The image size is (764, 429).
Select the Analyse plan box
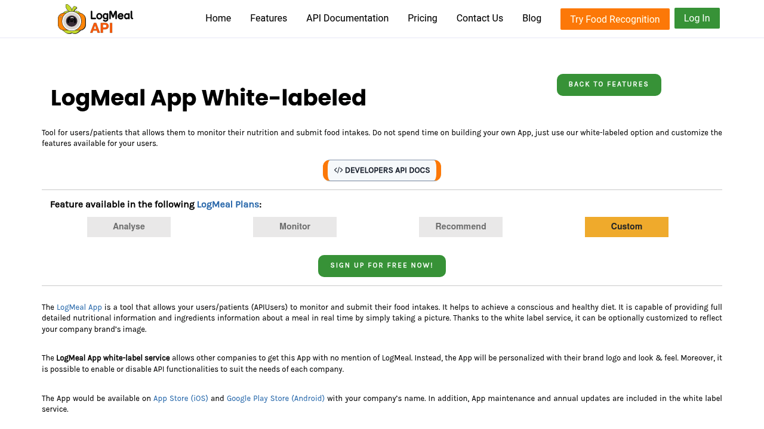[x=129, y=227]
